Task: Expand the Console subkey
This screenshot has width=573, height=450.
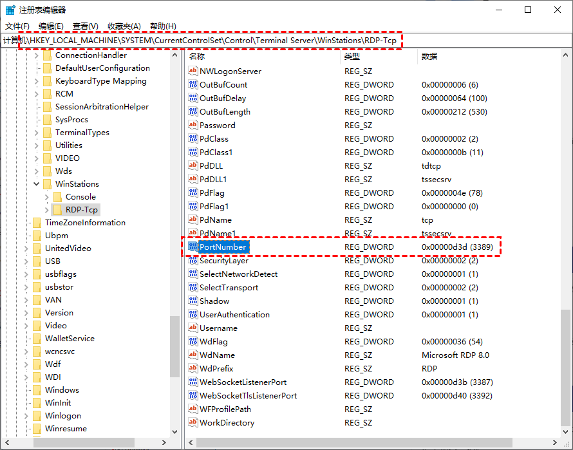Action: click(46, 197)
